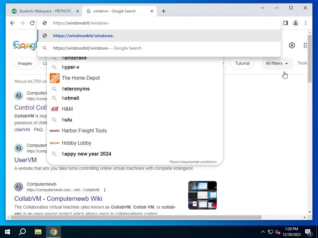Click the horizontal page scrollbar thumb
This screenshot has width=318, height=238.
[x=136, y=217]
